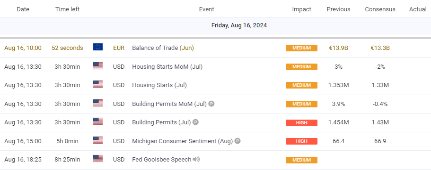
Task: Click the P icon next to Building Permits (Jul)
Action: [x=195, y=122]
